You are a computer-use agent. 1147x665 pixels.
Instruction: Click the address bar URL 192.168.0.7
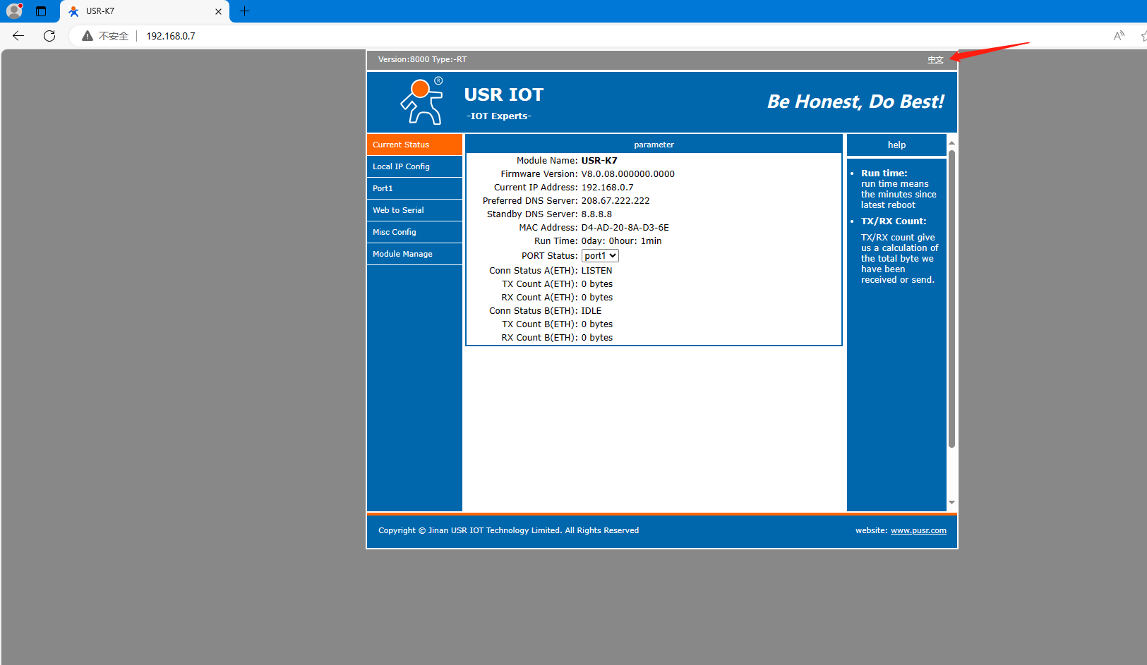coord(171,36)
